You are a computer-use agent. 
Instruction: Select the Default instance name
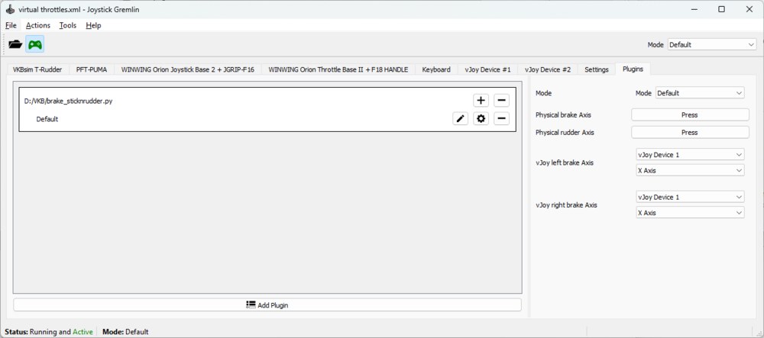click(47, 119)
